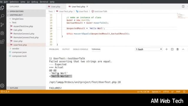Kill terminal with trash icon
Image resolution: width=188 pixels, height=106 pixels.
(177, 49)
